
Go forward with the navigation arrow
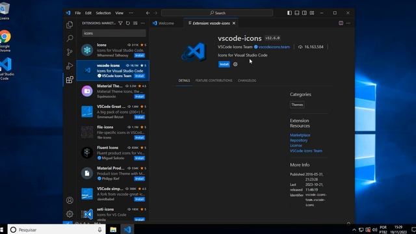[155, 13]
